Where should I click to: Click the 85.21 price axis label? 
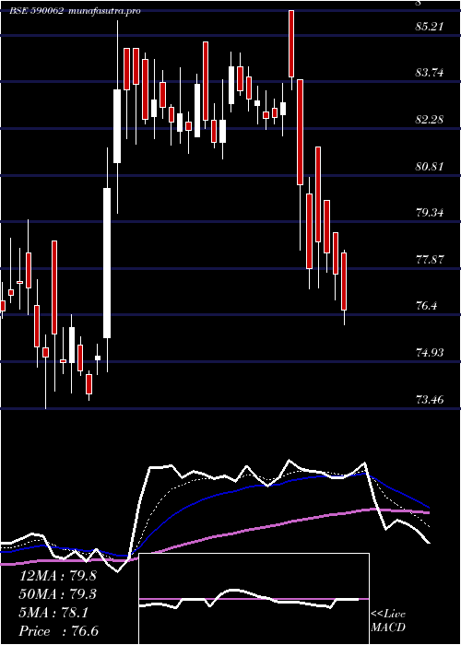coord(430,27)
